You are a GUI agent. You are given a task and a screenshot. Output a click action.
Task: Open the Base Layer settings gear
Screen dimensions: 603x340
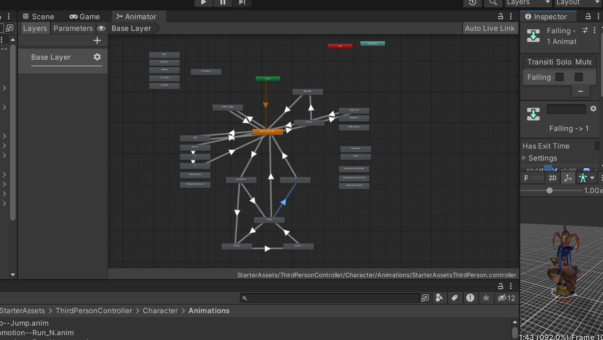(97, 57)
